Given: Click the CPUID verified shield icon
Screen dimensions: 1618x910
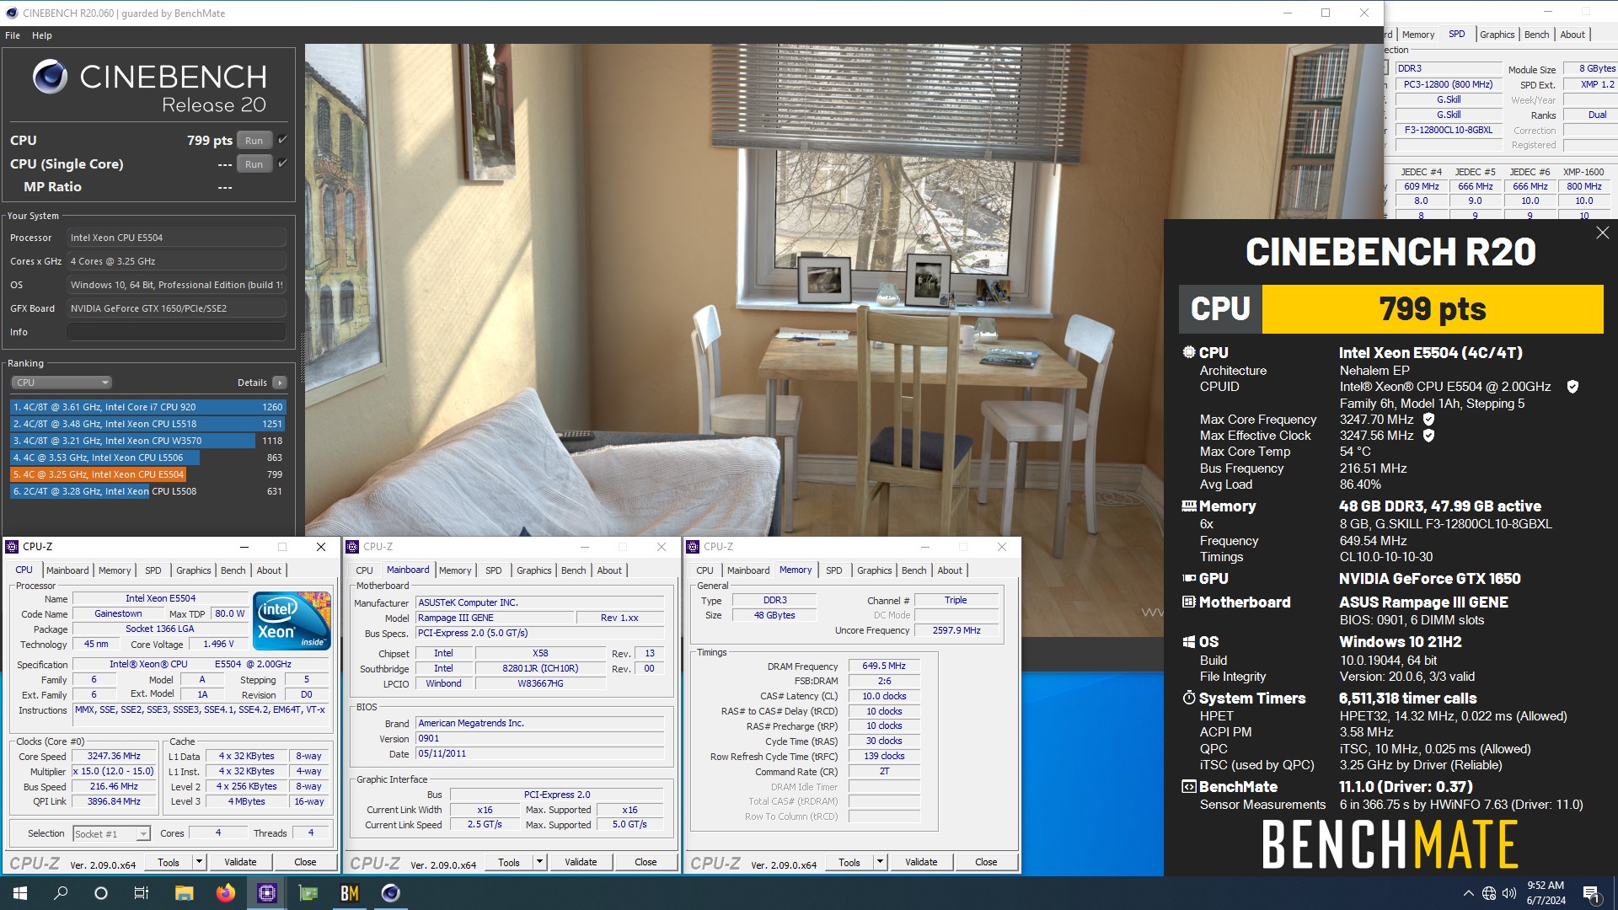Looking at the screenshot, I should point(1572,387).
